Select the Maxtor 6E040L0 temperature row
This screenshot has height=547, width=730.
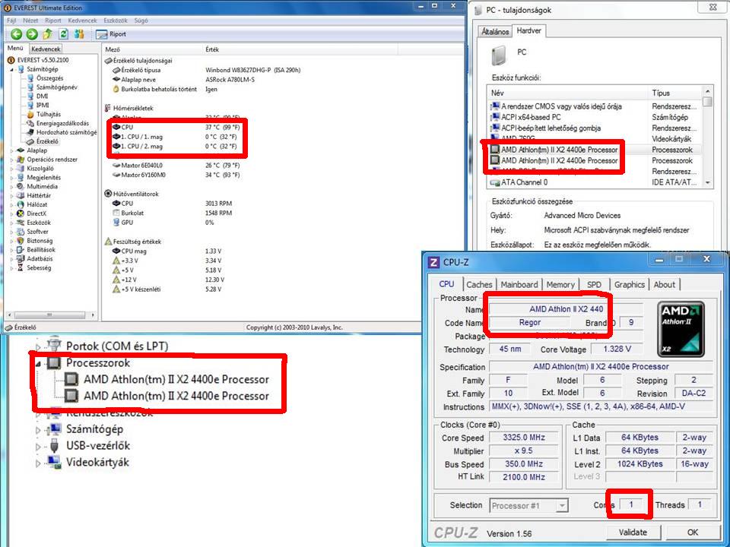pyautogui.click(x=177, y=165)
